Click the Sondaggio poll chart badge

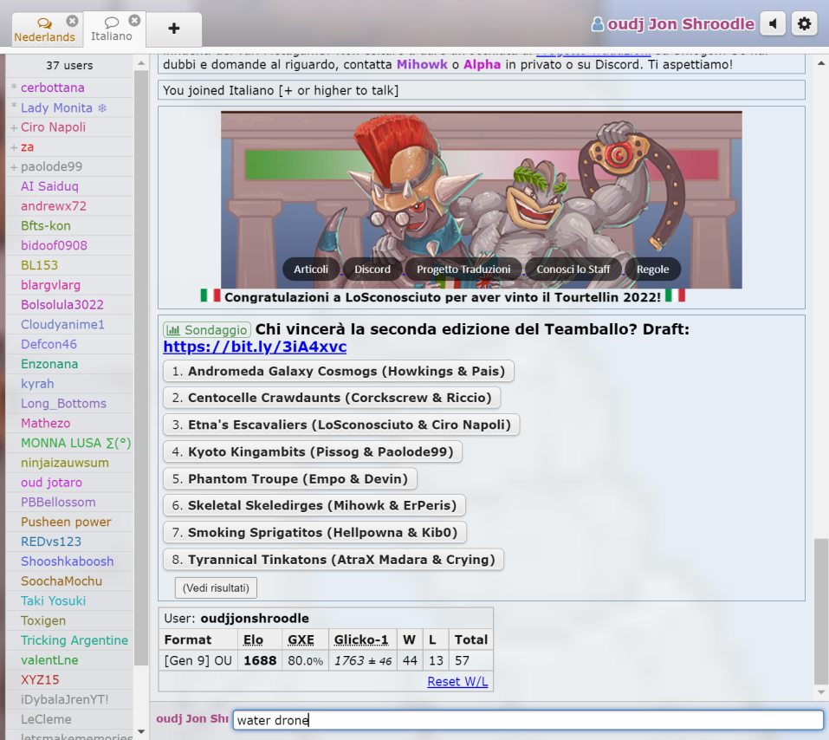point(207,330)
